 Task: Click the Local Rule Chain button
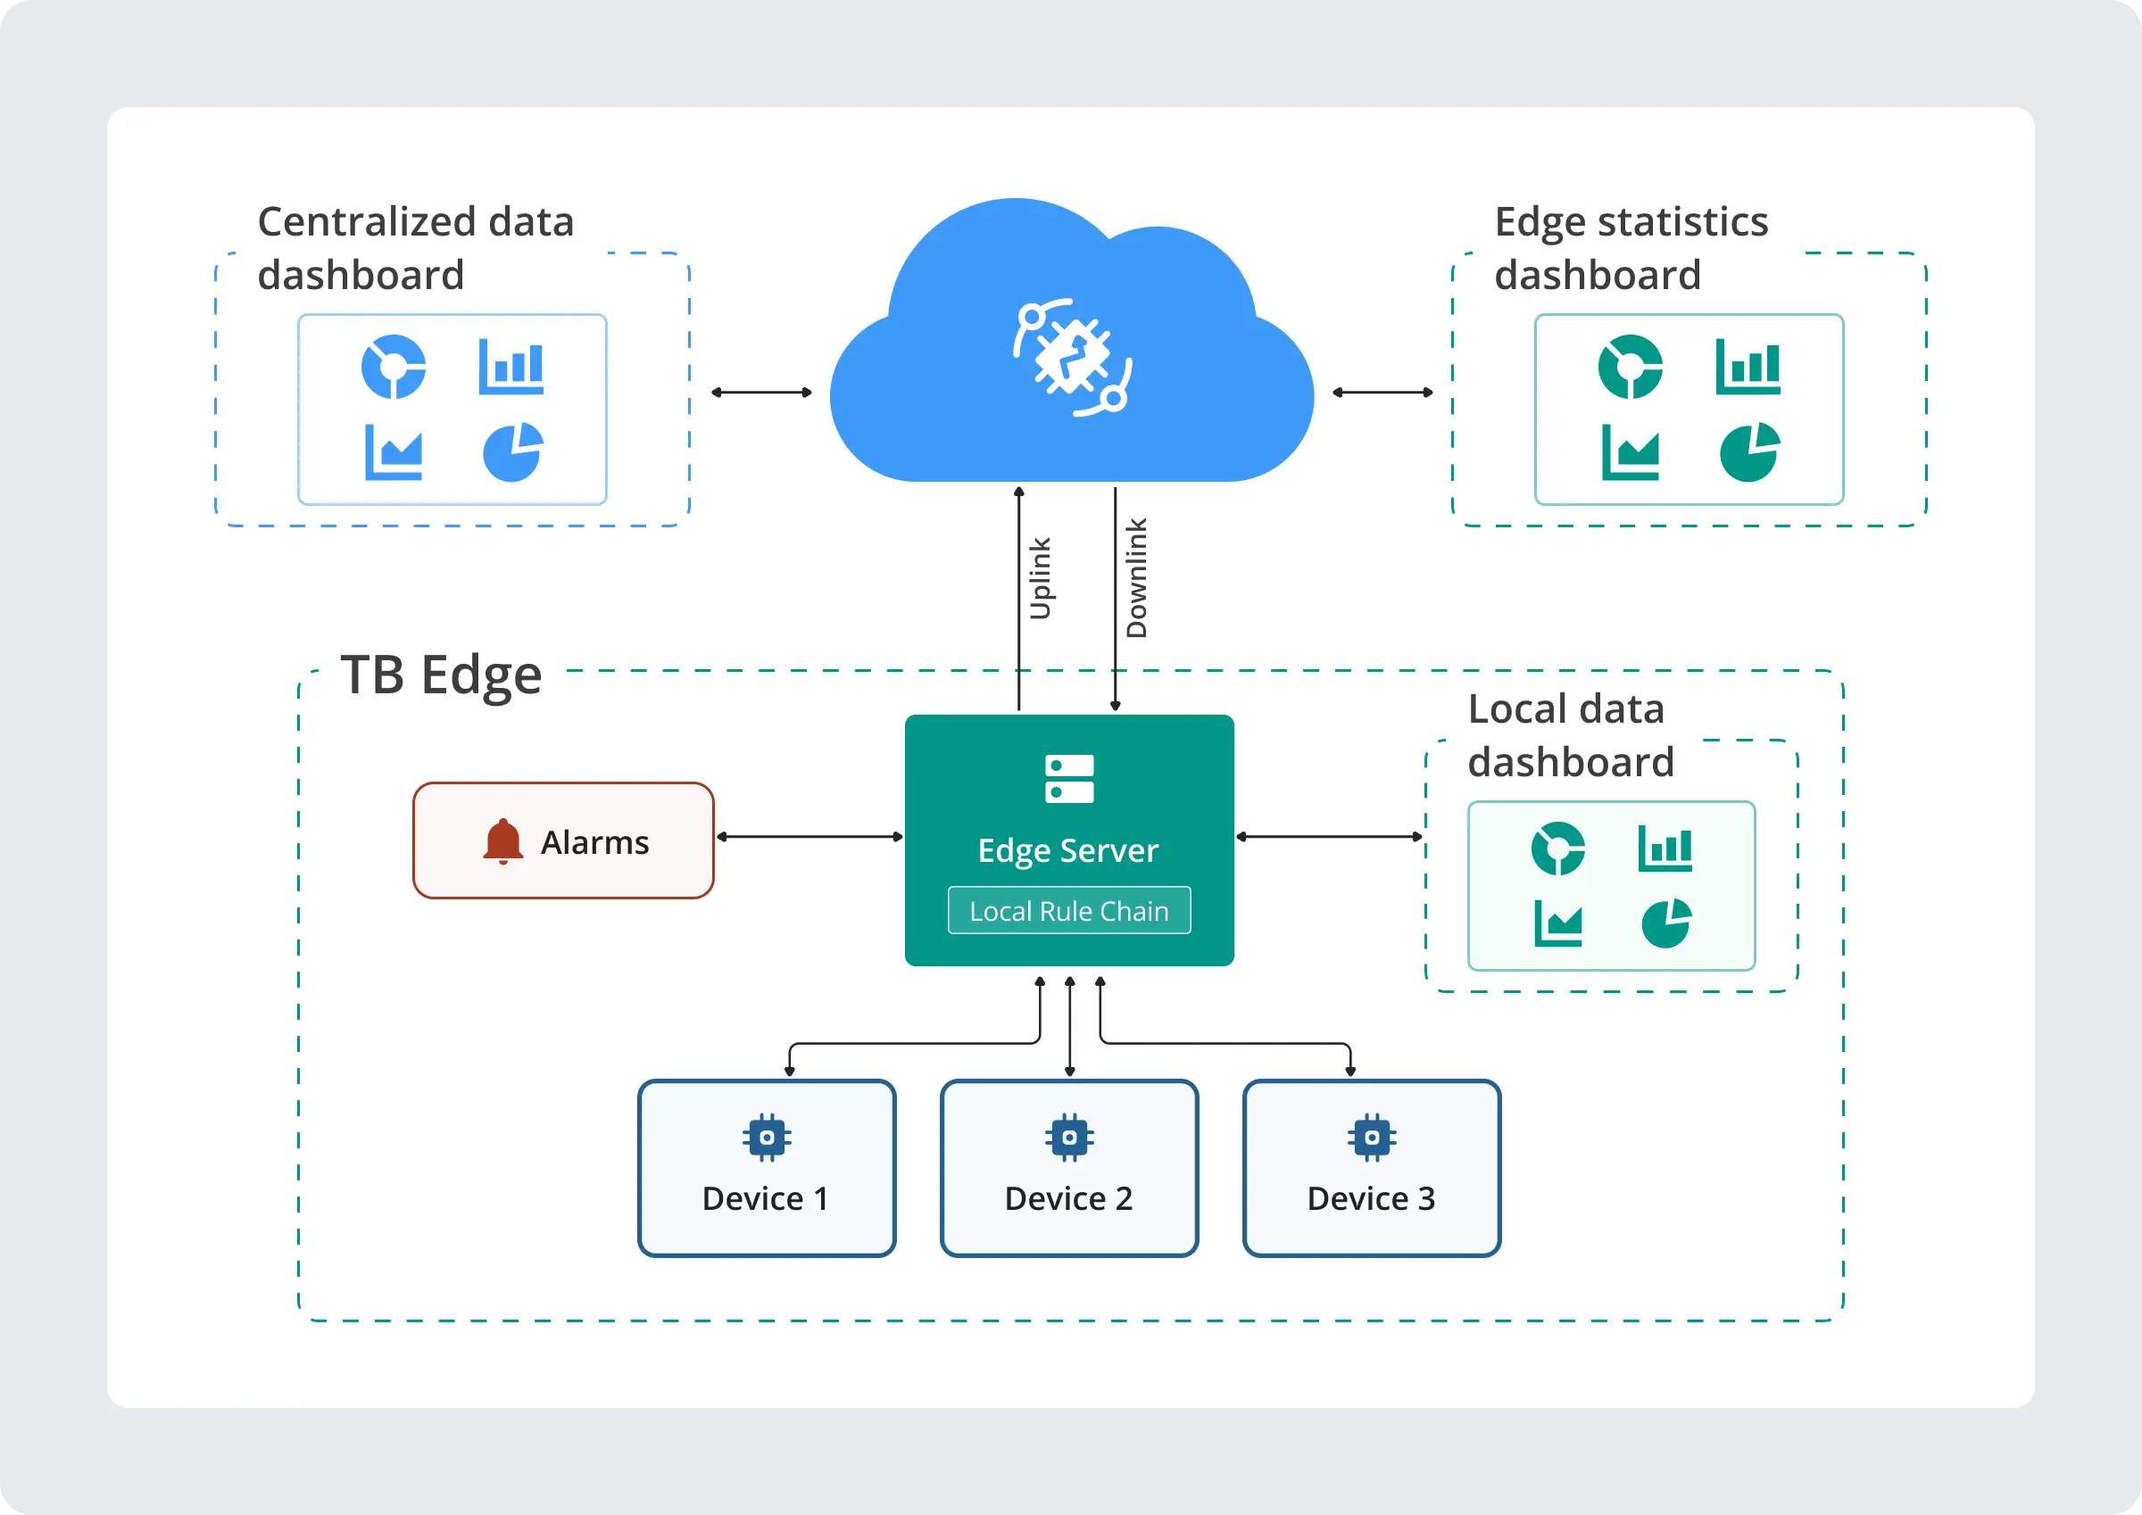1069,910
